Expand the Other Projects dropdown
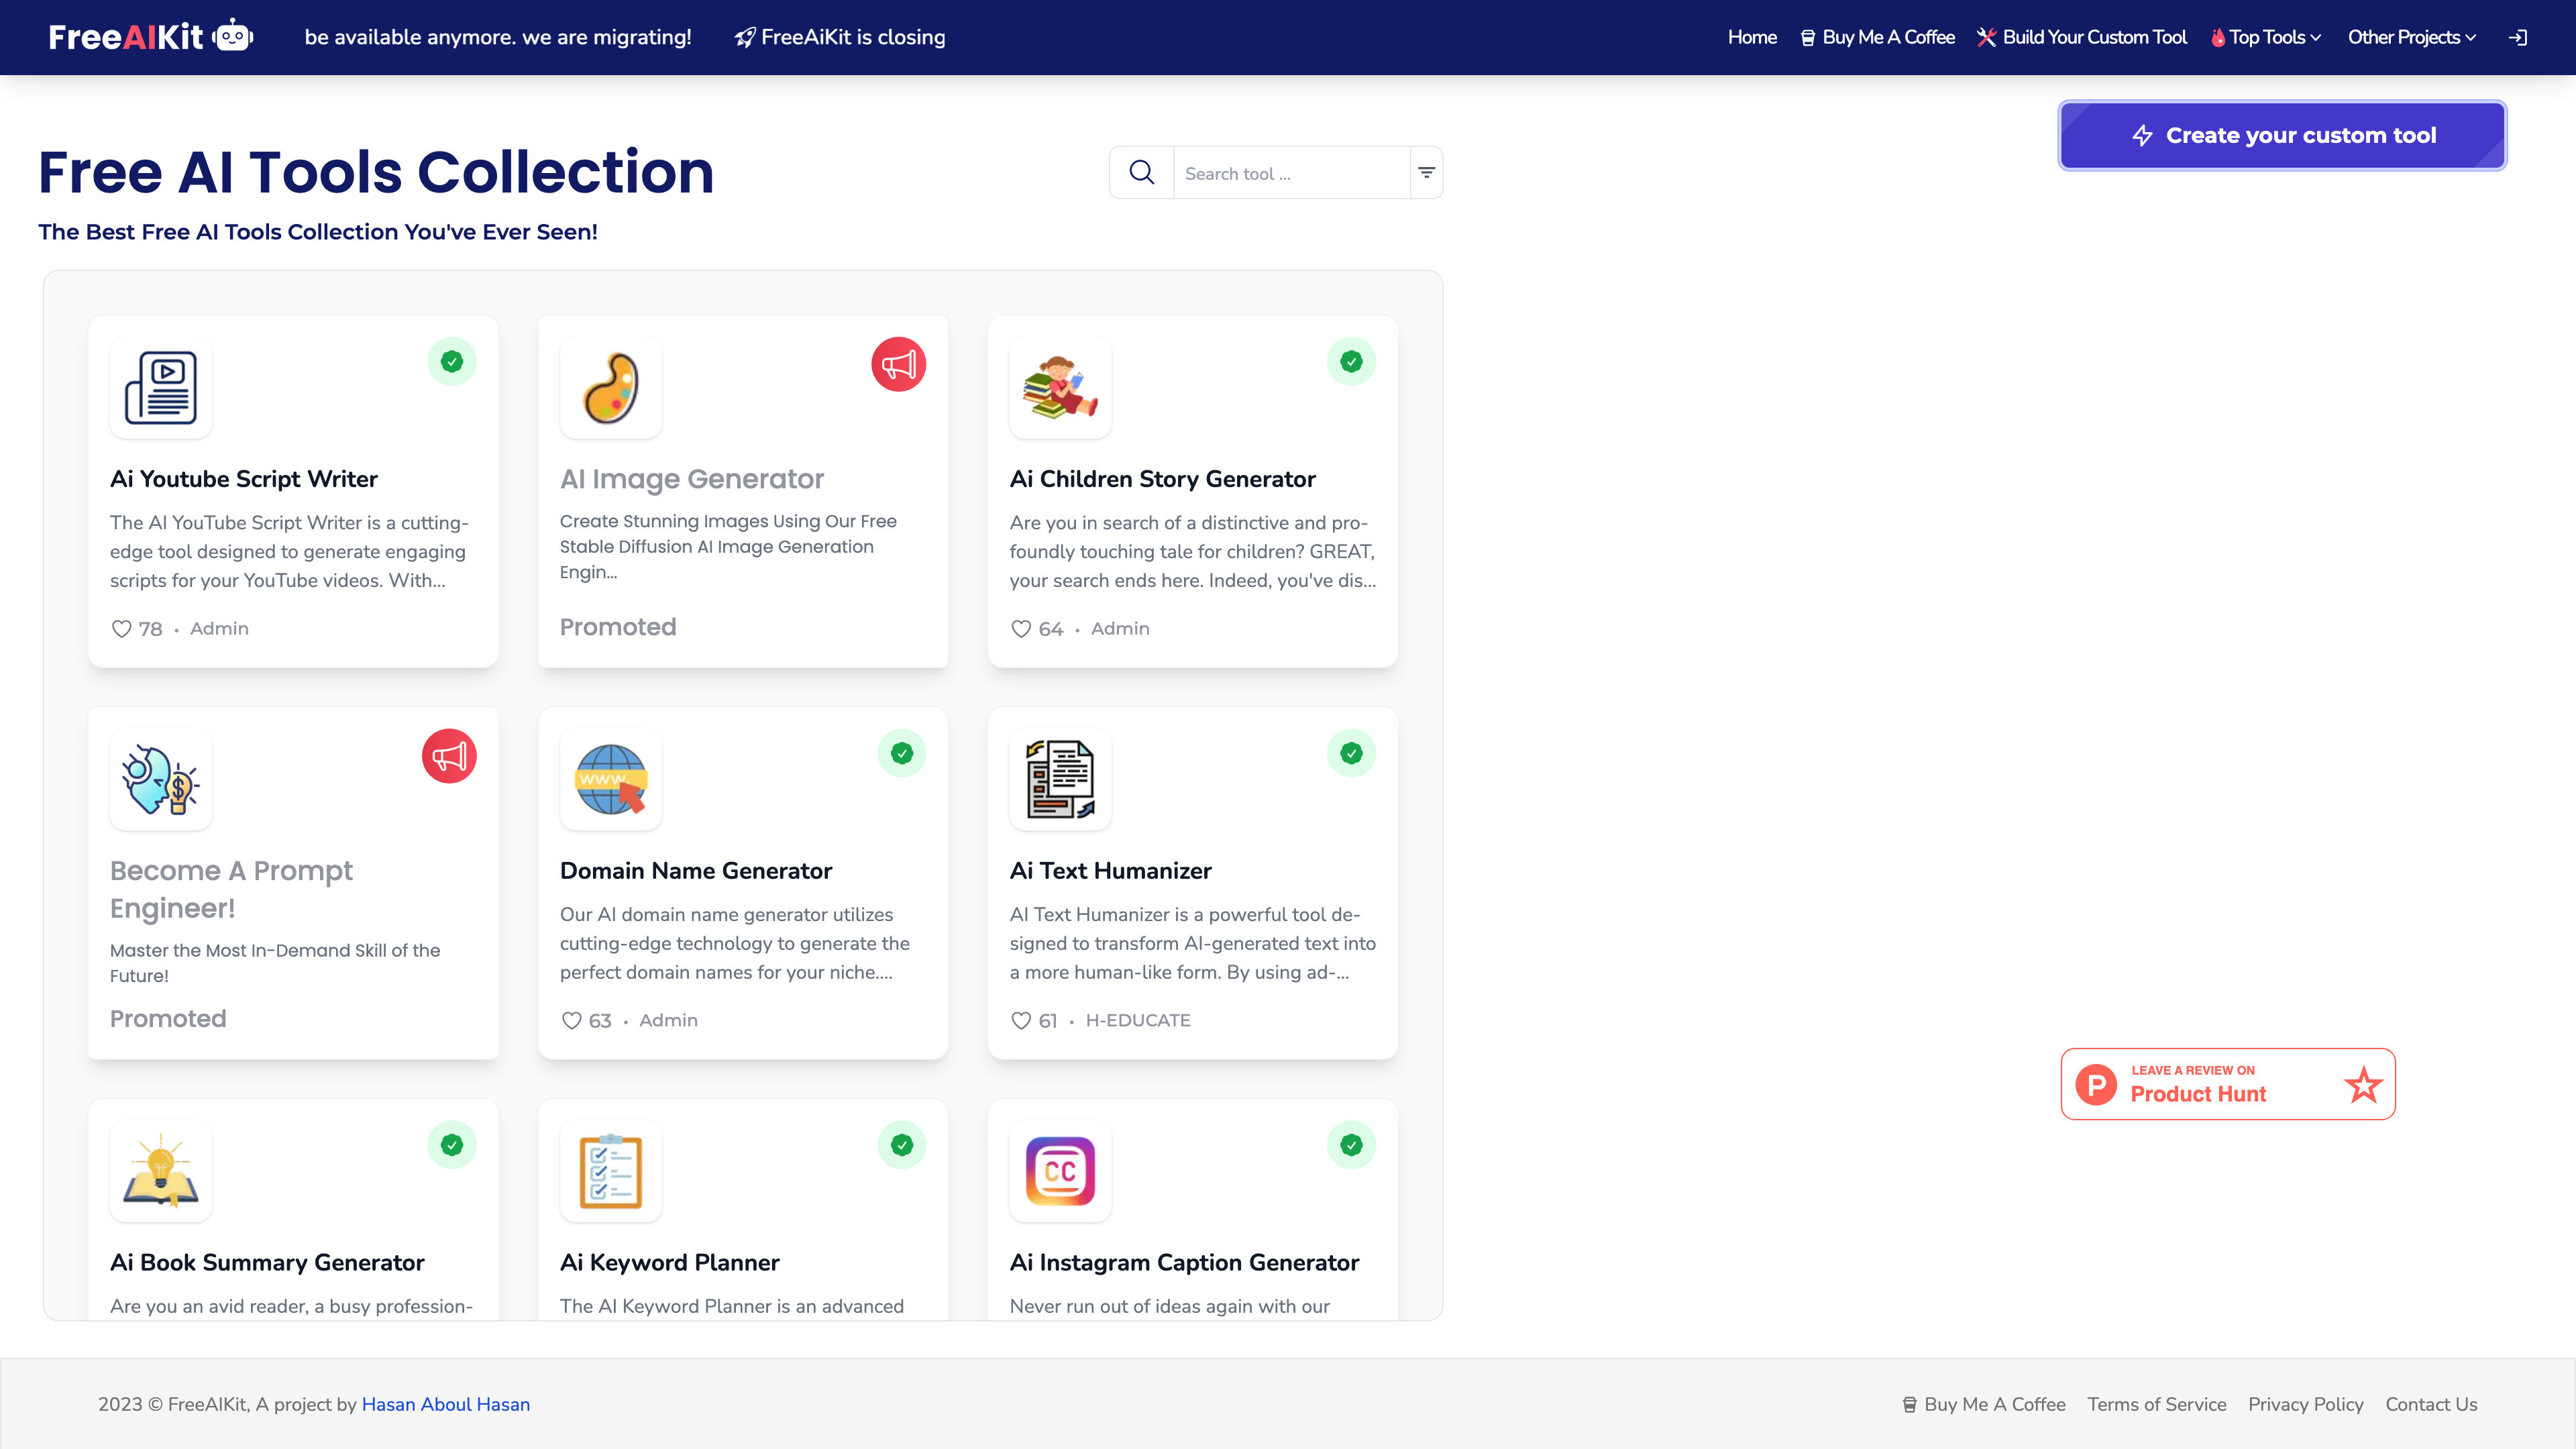 [2411, 37]
